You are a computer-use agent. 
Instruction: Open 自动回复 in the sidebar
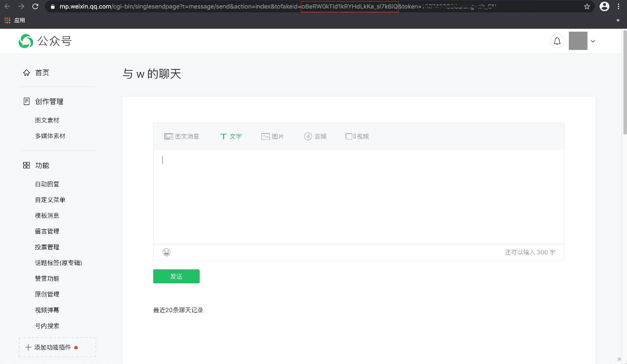point(47,184)
